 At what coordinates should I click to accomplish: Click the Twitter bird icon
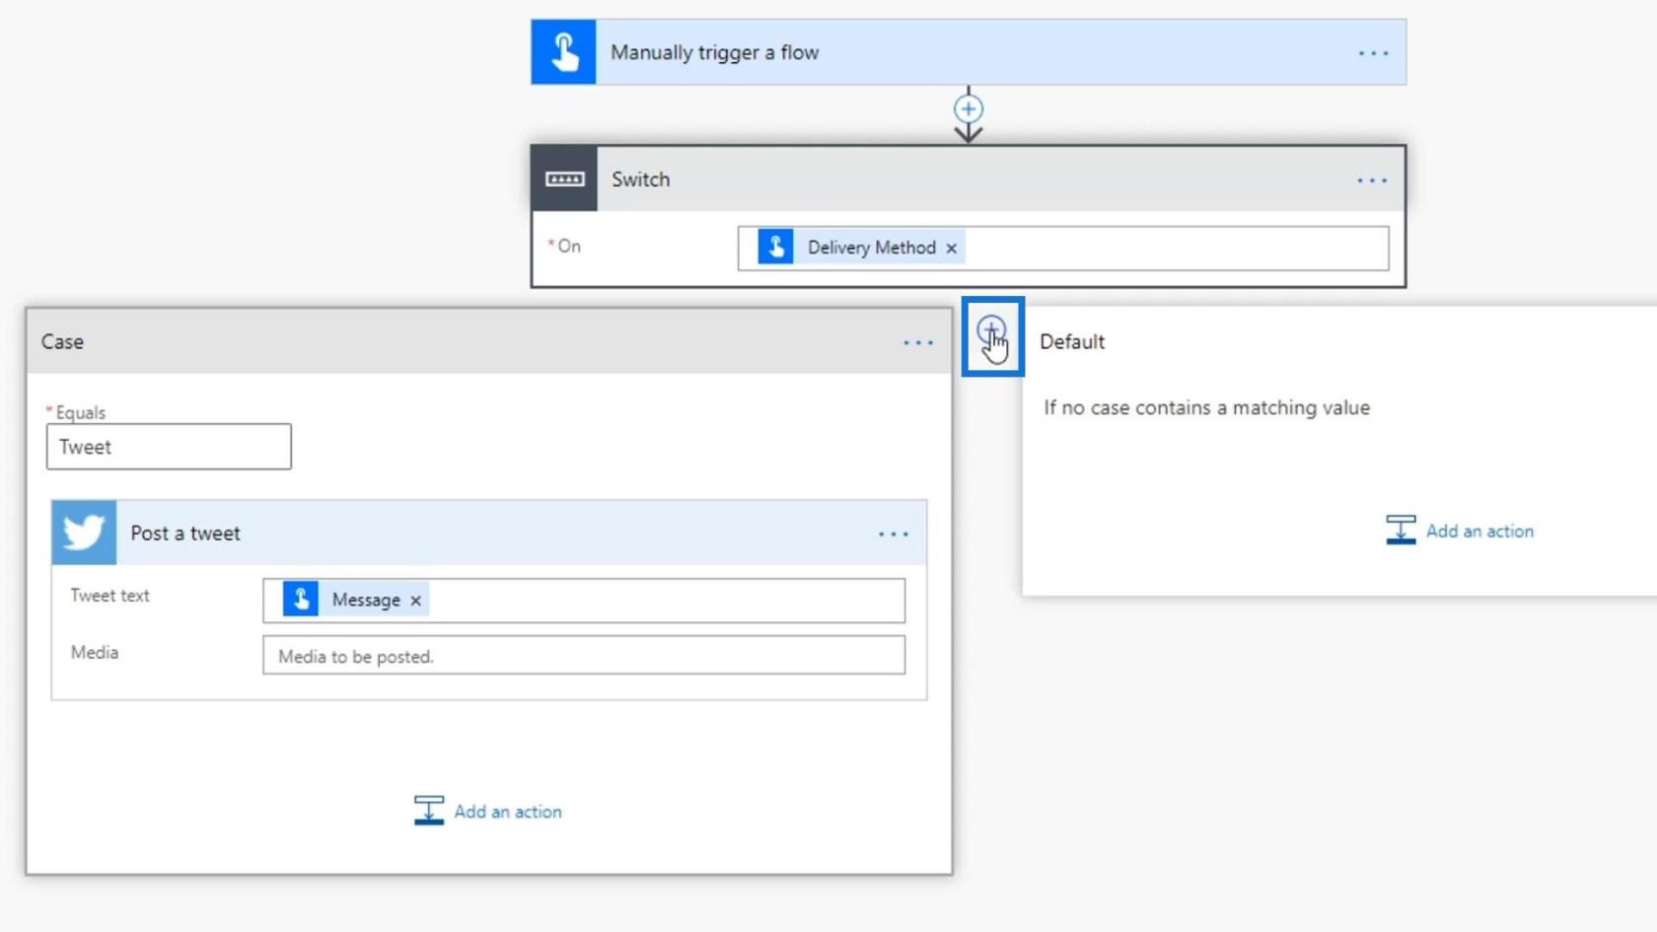tap(84, 533)
